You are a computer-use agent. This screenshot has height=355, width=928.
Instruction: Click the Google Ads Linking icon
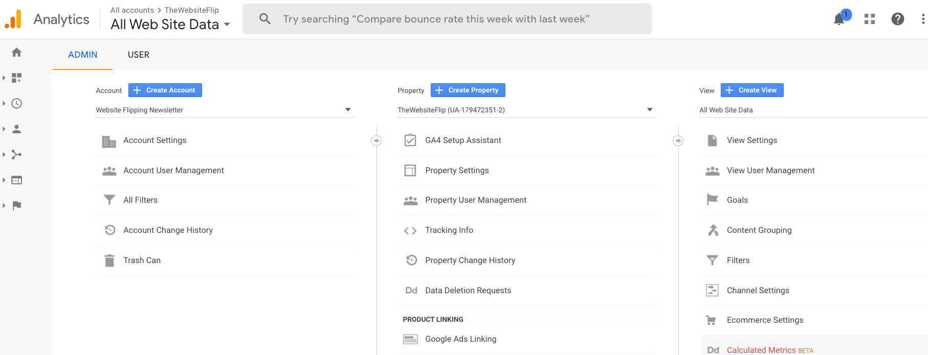[410, 339]
